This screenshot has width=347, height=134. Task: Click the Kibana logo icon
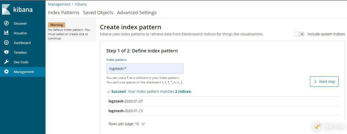coord(6,9)
